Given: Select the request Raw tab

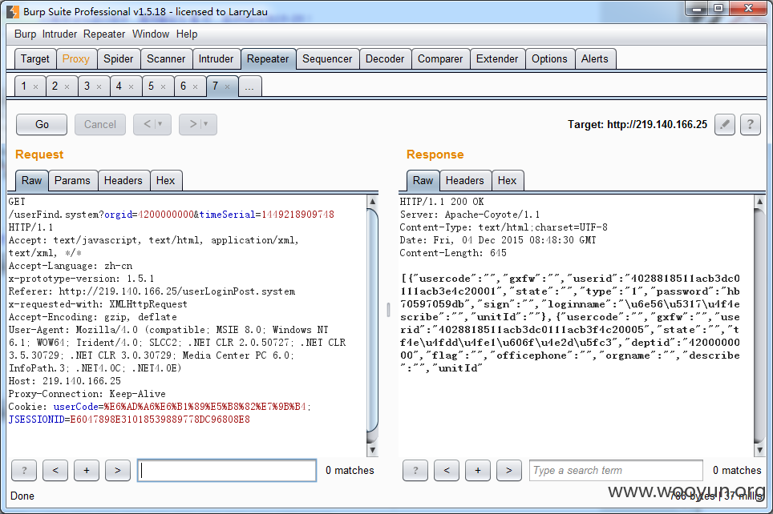Looking at the screenshot, I should pyautogui.click(x=31, y=181).
